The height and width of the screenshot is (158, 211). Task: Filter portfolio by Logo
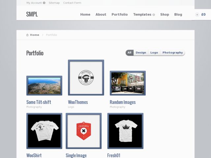click(154, 53)
